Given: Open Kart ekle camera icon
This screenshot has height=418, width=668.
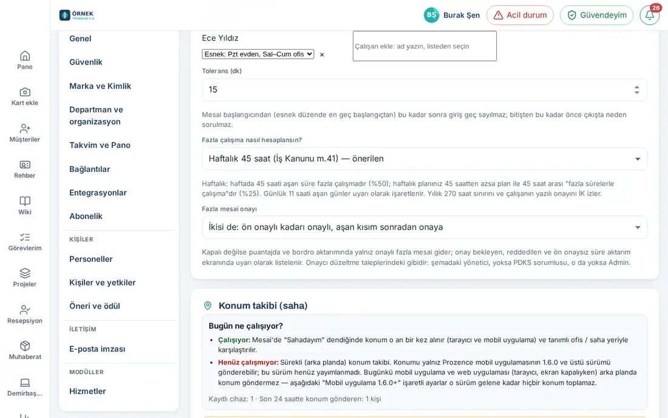Looking at the screenshot, I should [x=25, y=92].
